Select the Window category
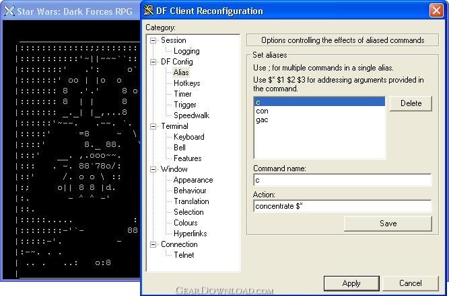The width and height of the screenshot is (449, 296). [x=174, y=169]
